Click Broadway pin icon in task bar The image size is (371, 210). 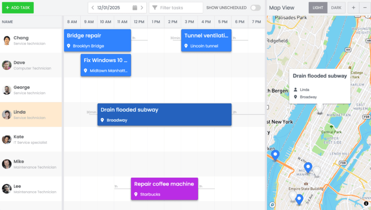[102, 120]
